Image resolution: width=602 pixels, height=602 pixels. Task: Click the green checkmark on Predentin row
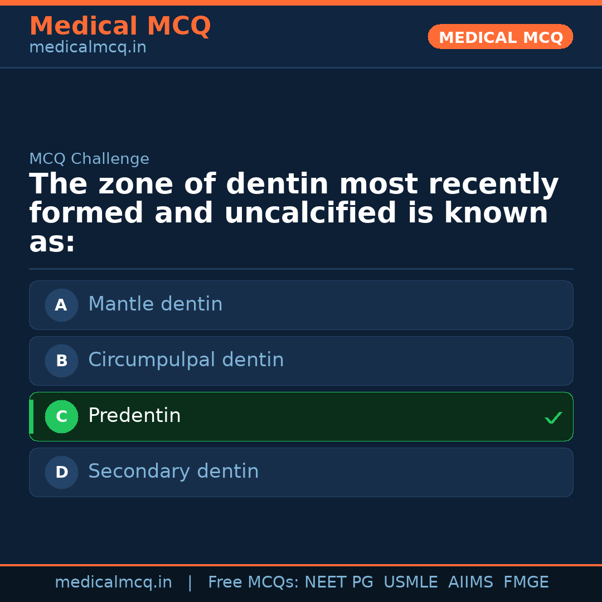pyautogui.click(x=553, y=417)
